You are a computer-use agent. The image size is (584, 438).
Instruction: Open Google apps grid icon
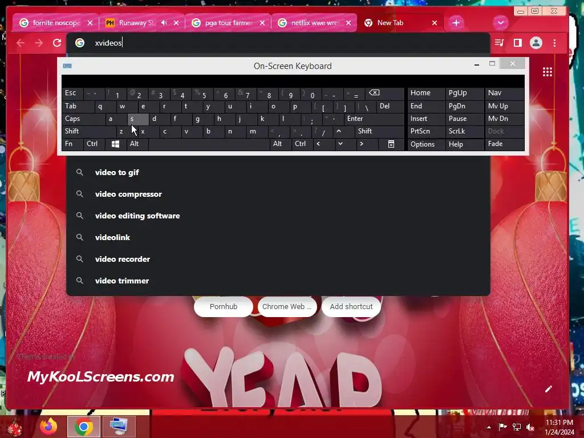coord(547,72)
